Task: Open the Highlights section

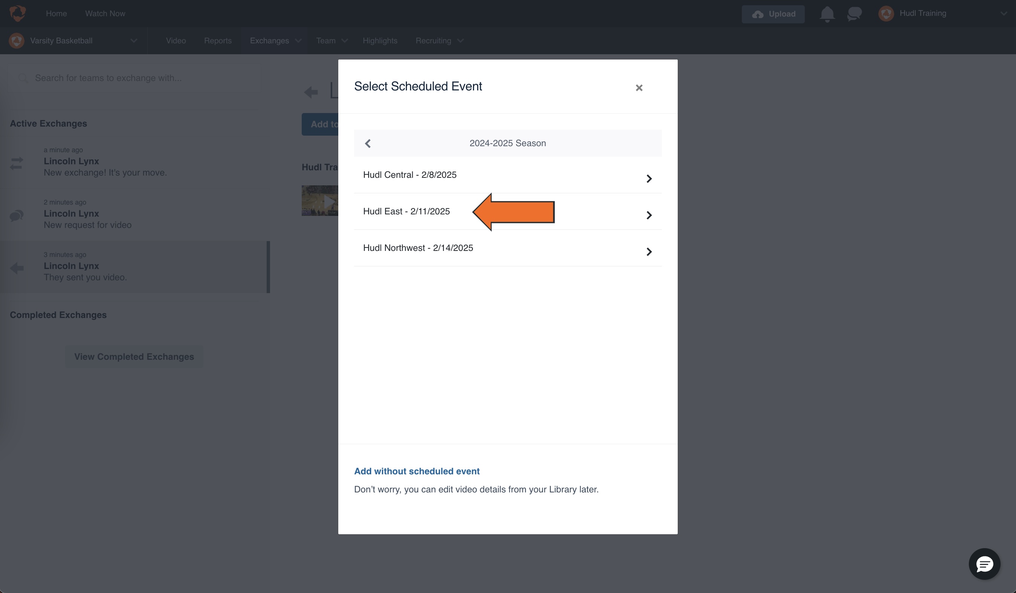Action: tap(379, 40)
